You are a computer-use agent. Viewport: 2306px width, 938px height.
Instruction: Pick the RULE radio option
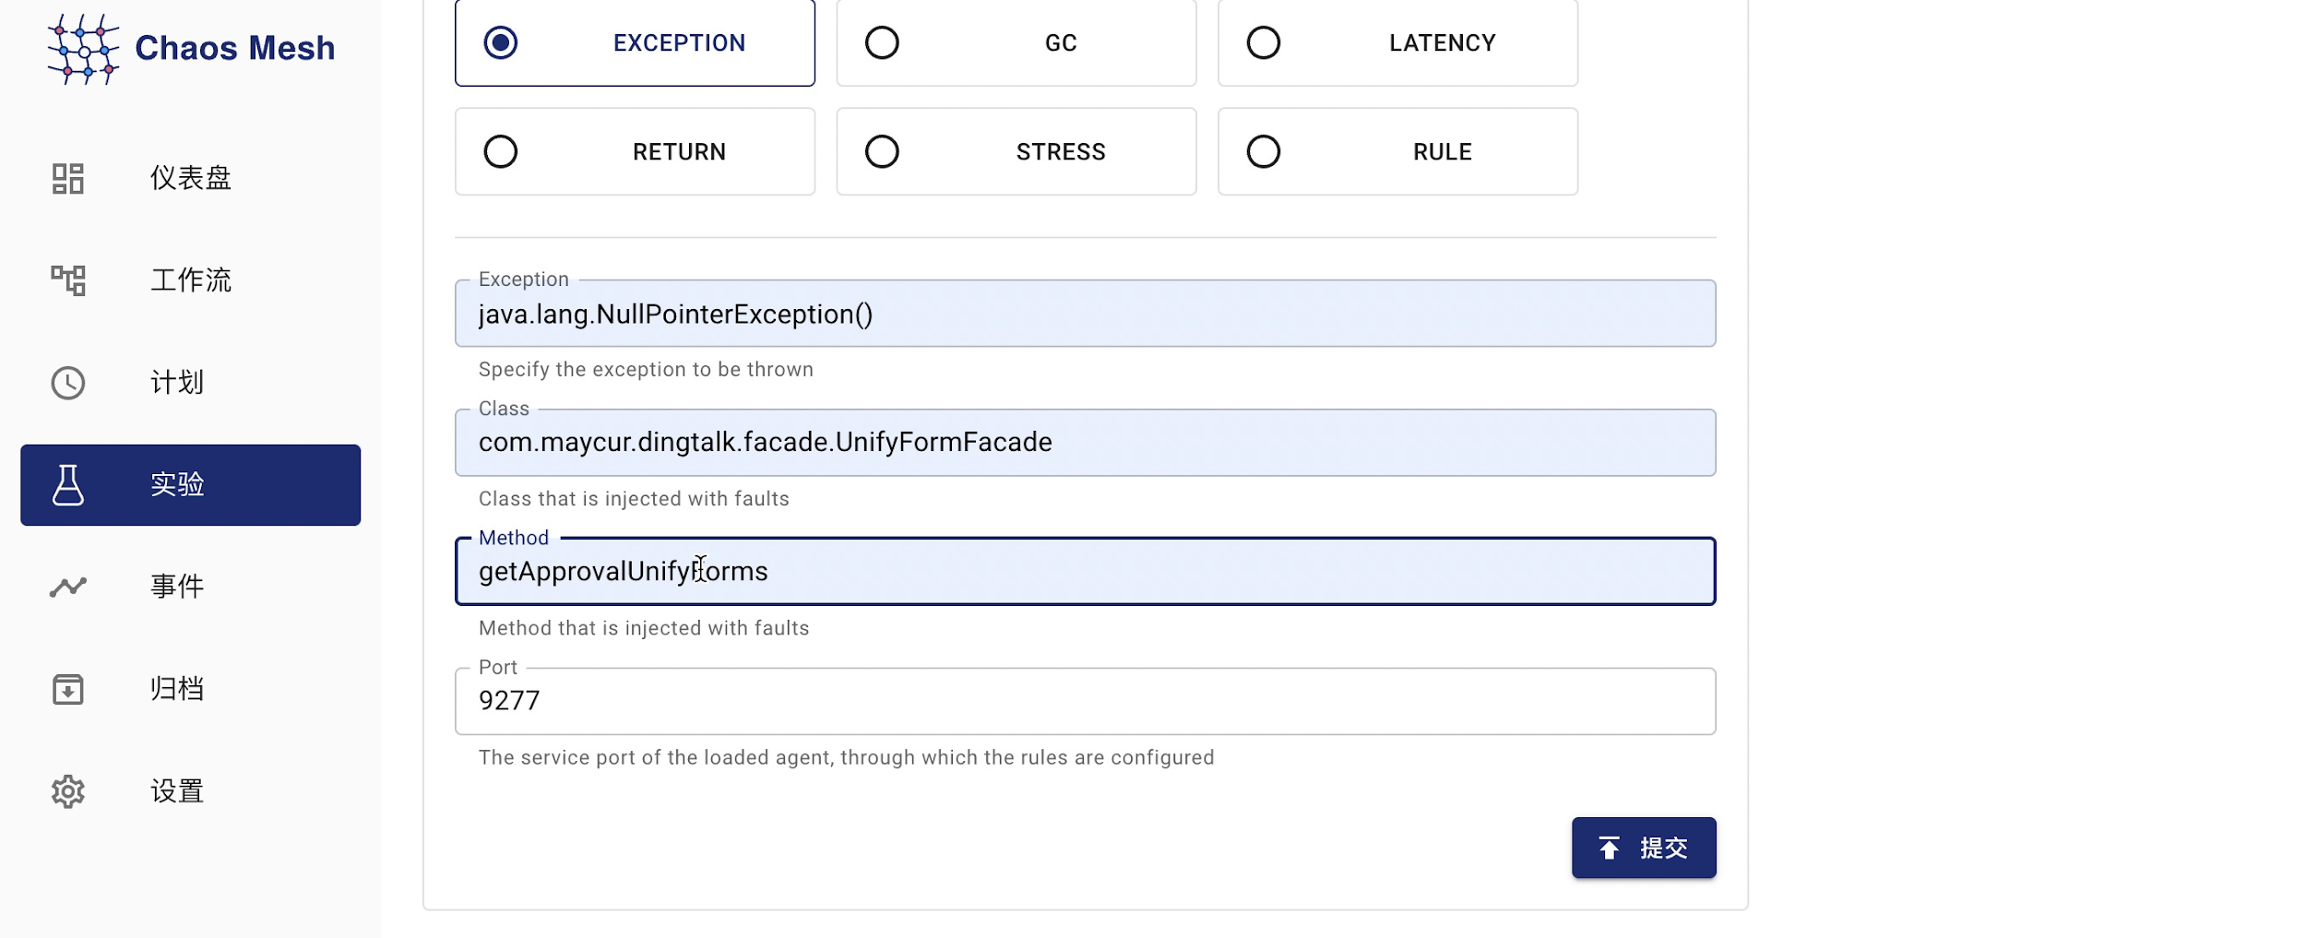tap(1263, 151)
